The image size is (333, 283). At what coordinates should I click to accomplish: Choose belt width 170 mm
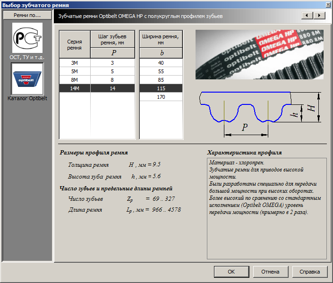click(161, 97)
